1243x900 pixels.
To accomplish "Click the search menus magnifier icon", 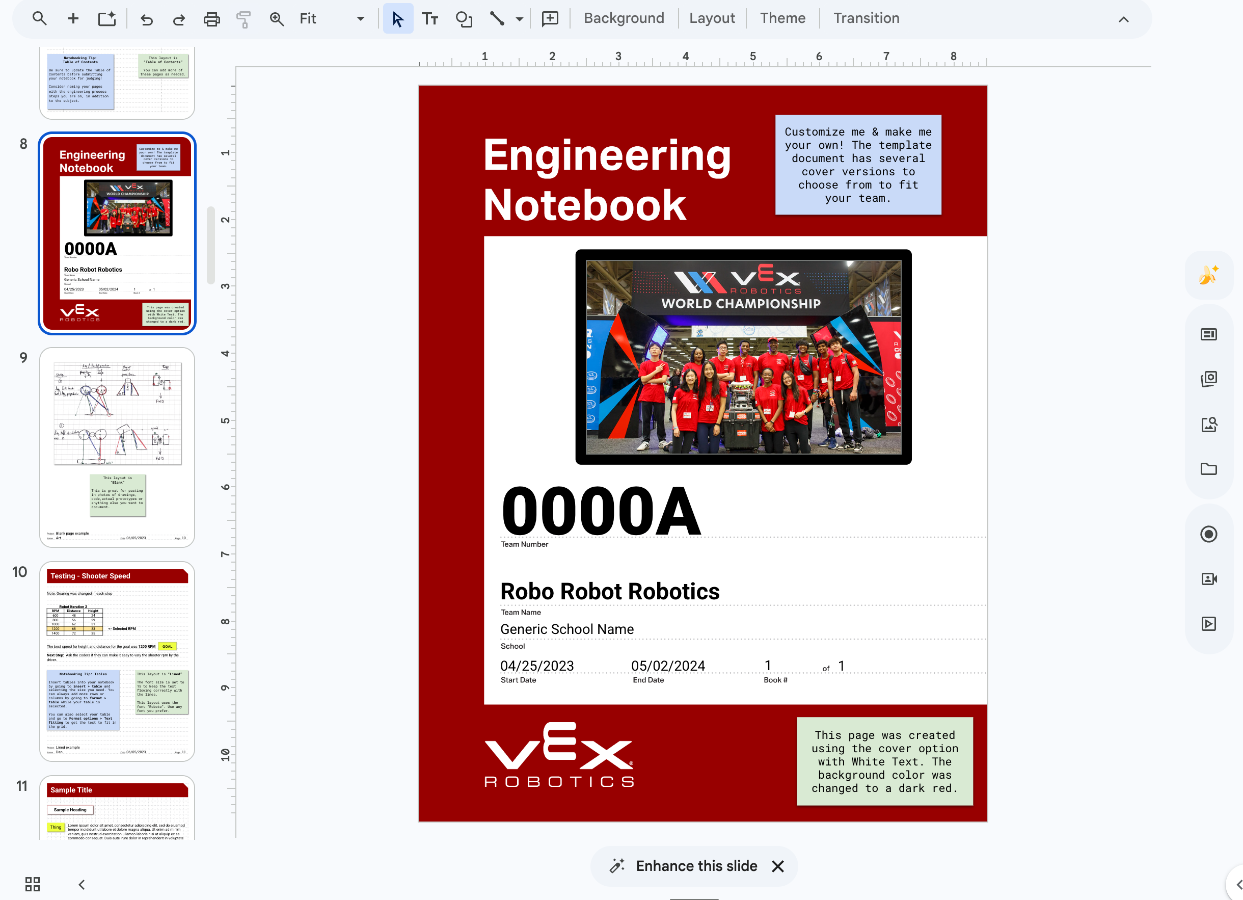I will [x=39, y=19].
